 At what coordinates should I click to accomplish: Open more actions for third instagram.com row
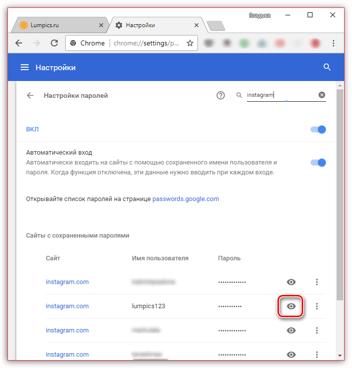click(x=317, y=330)
